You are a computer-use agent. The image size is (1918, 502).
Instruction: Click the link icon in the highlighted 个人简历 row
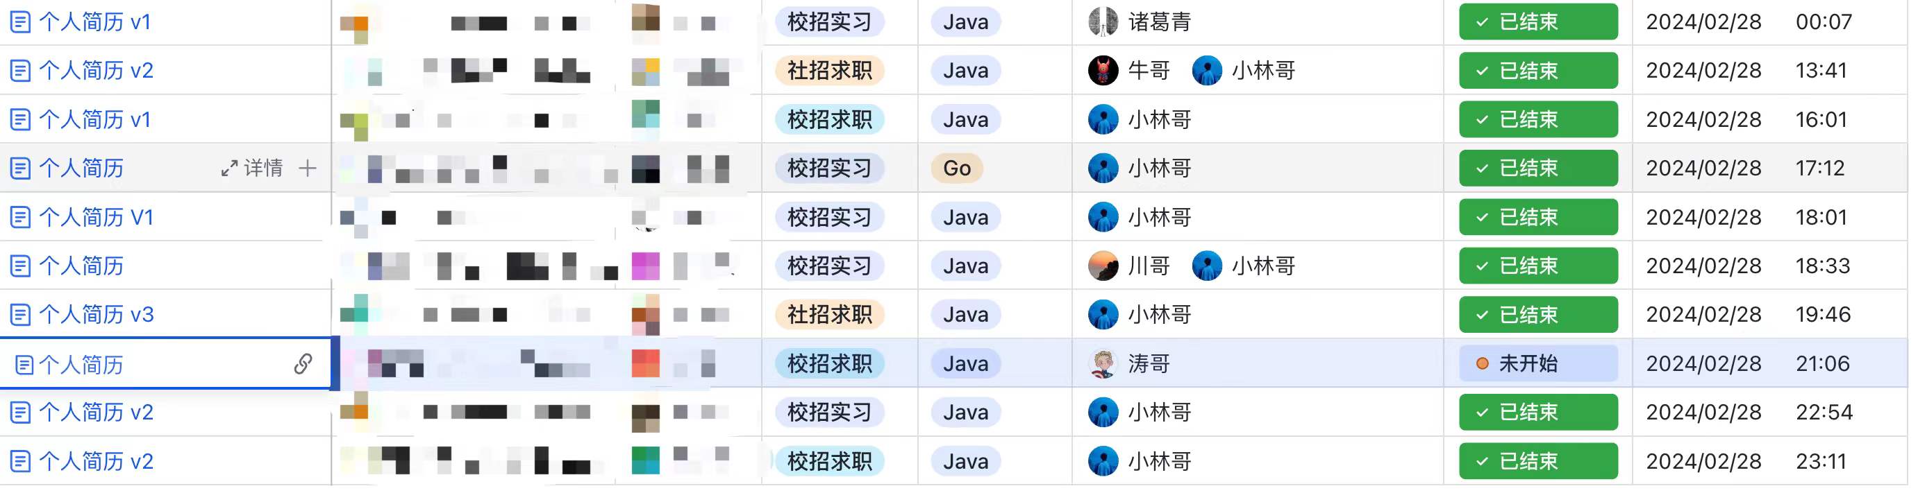[302, 363]
